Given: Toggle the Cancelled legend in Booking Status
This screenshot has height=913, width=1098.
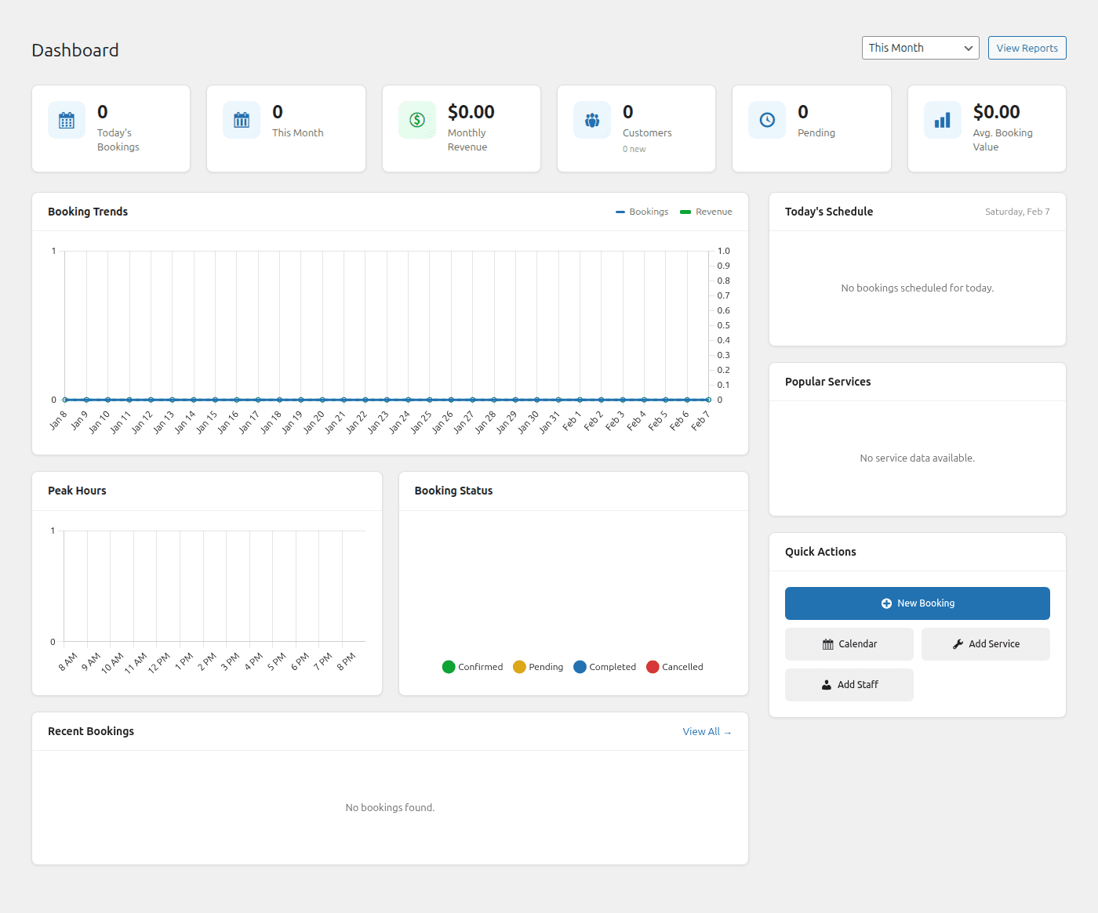Looking at the screenshot, I should click(x=674, y=667).
